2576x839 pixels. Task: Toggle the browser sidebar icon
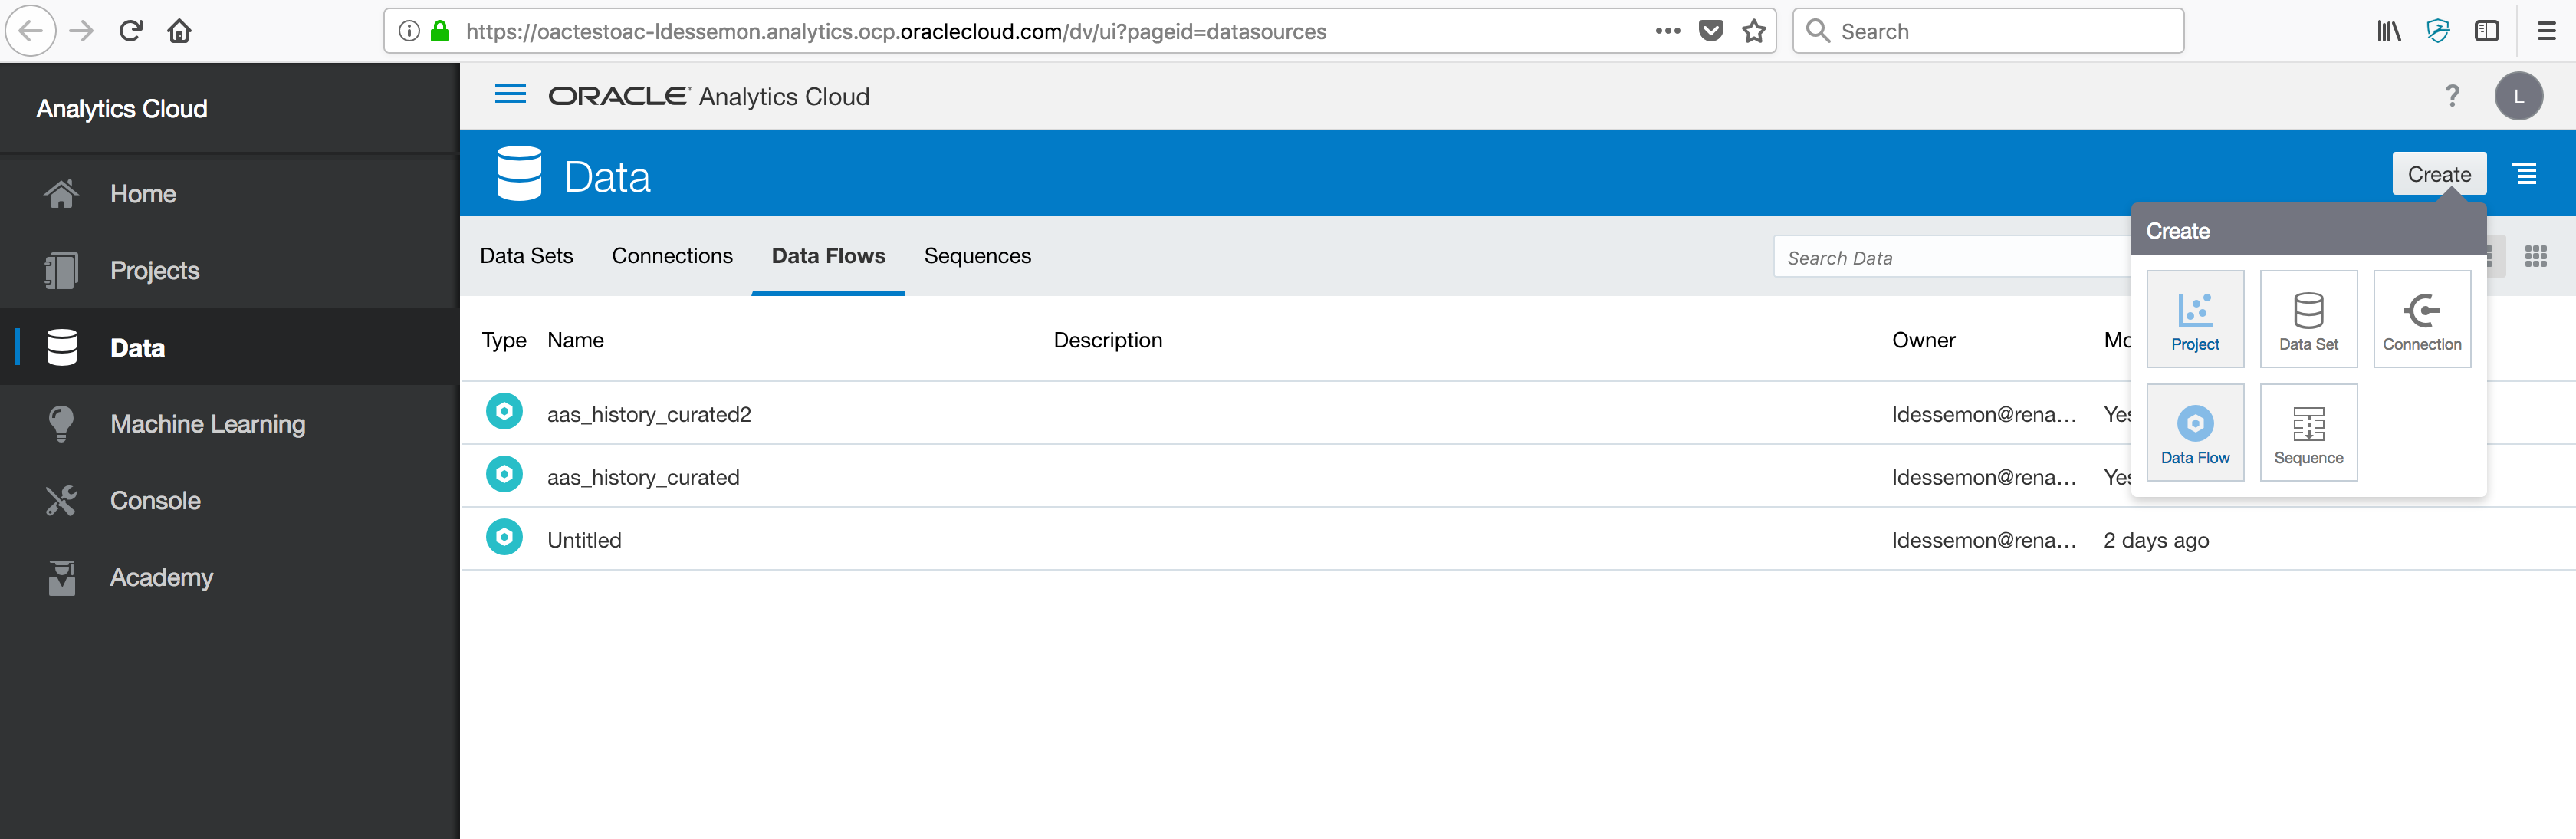[x=2487, y=31]
